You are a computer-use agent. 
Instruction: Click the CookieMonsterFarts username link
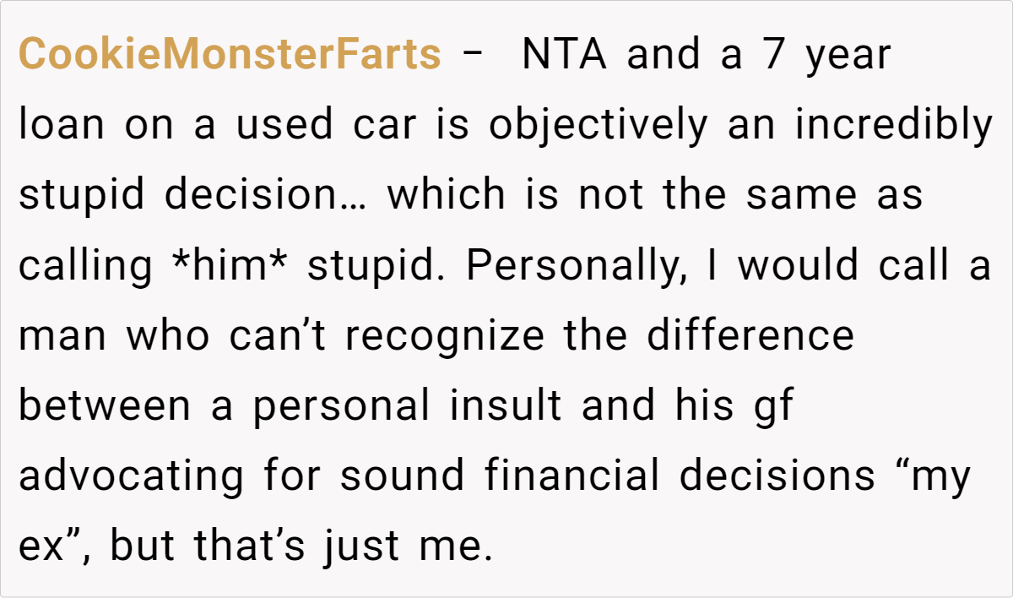pos(229,56)
